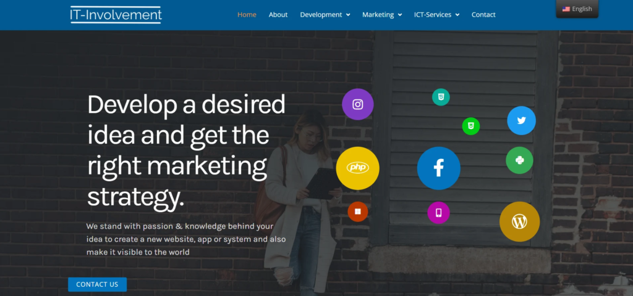Click the magenta mobile phone circle icon
633x296 pixels.
pos(439,213)
